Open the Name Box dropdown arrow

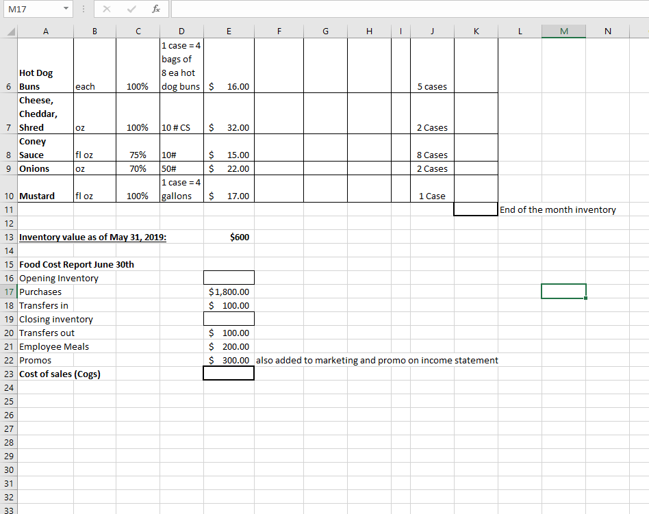tap(64, 9)
